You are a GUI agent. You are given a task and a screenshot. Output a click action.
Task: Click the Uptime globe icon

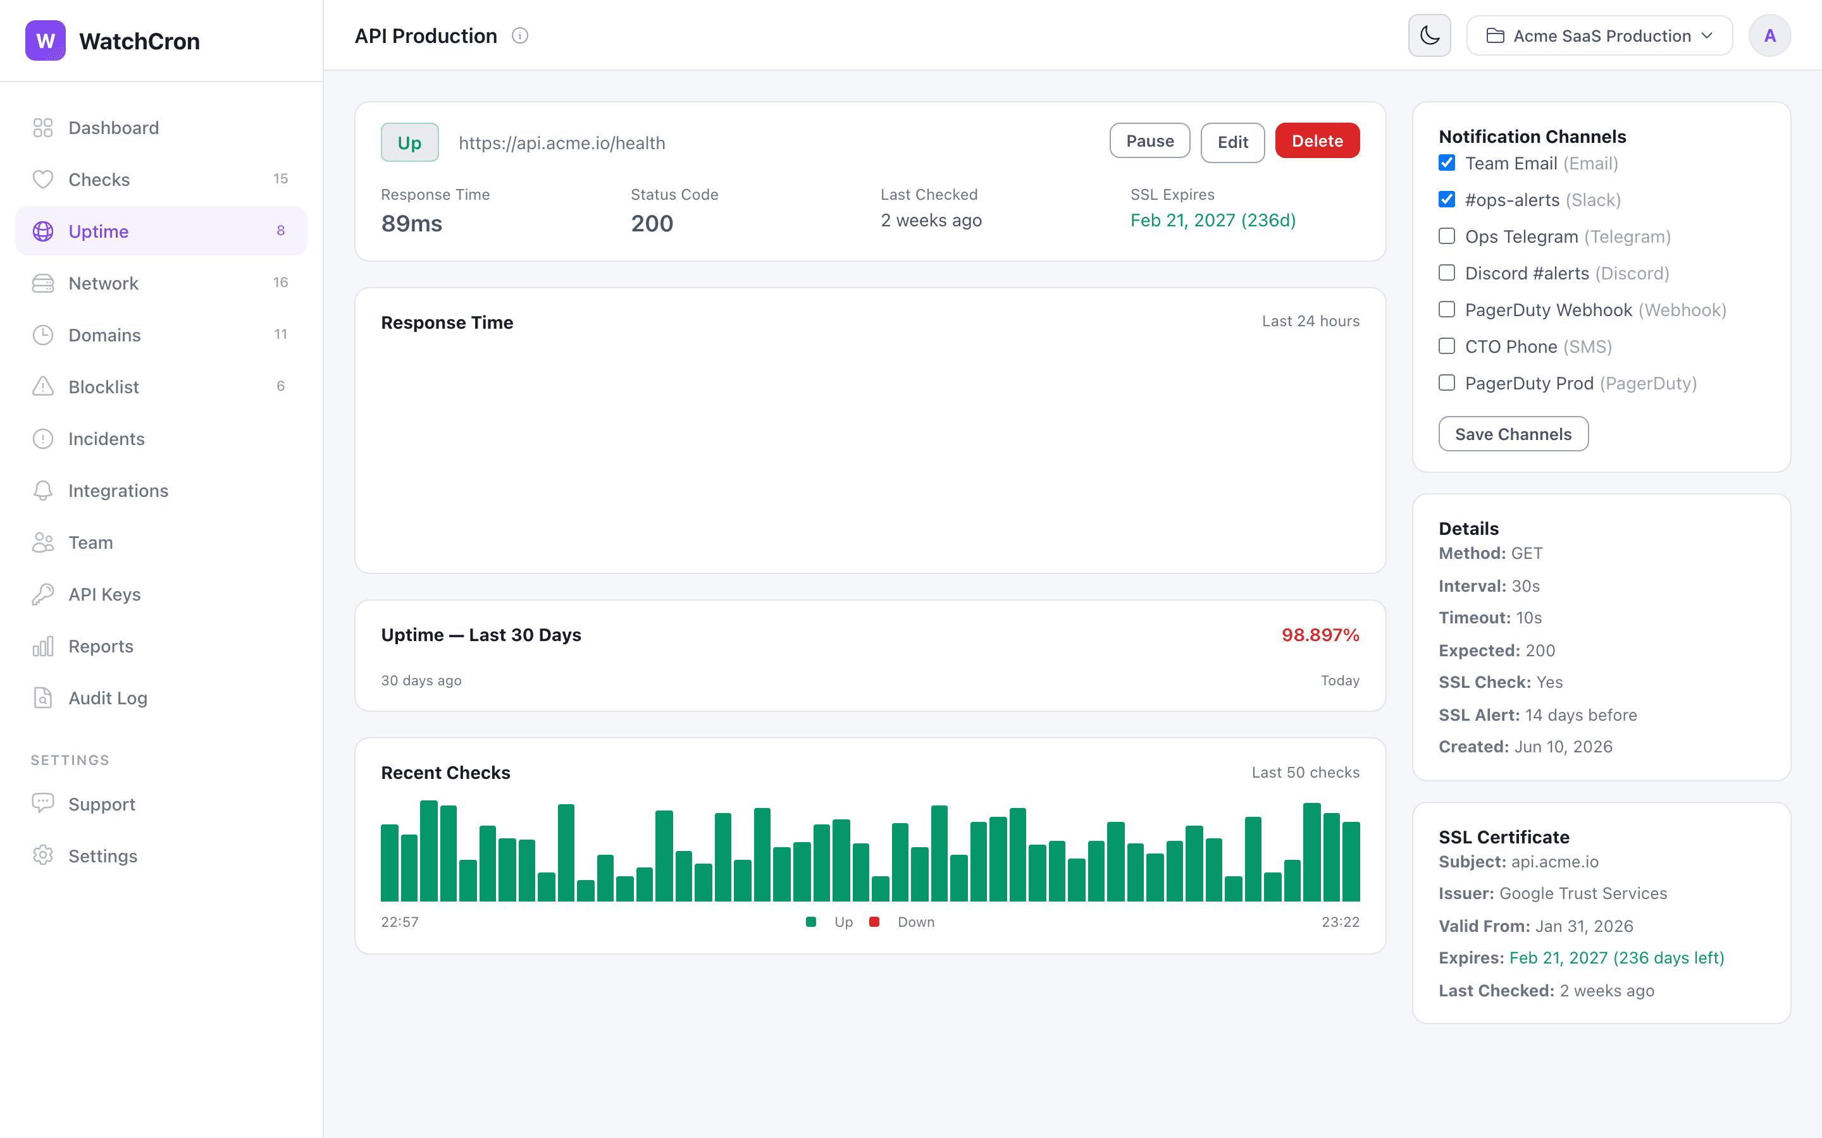coord(43,231)
